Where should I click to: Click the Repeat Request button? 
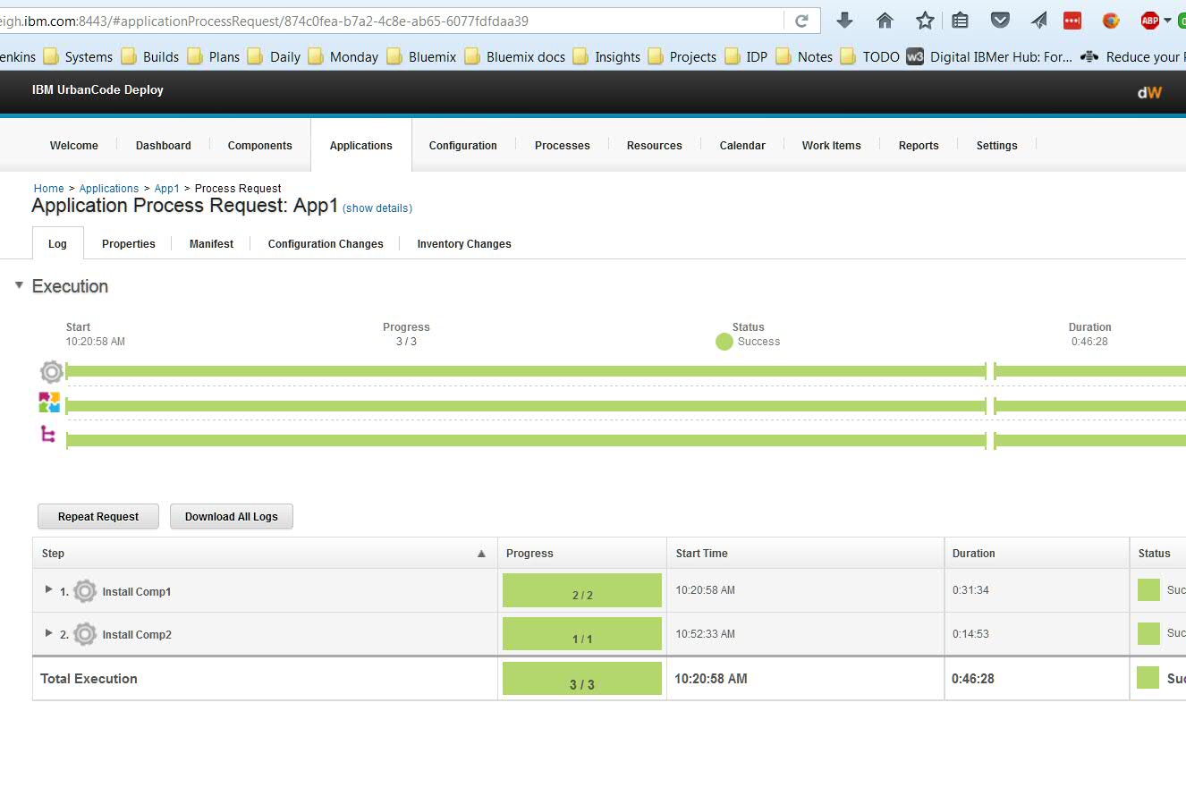pyautogui.click(x=97, y=516)
